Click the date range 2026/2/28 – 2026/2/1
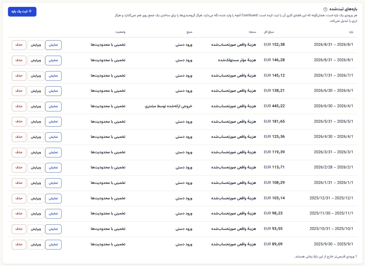 point(333,167)
